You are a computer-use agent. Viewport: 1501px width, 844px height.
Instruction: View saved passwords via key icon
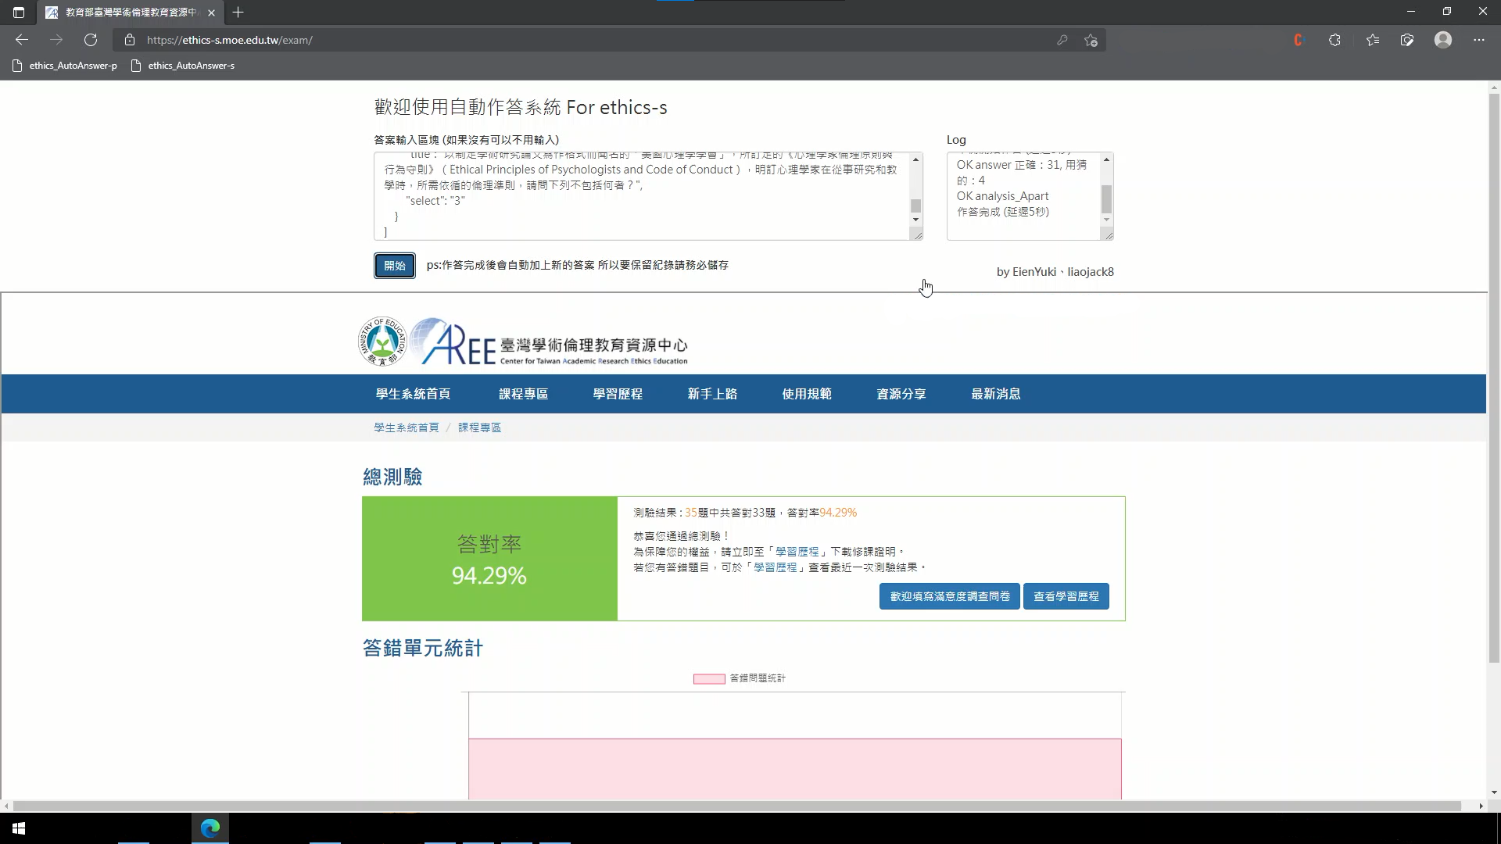[x=1062, y=40]
